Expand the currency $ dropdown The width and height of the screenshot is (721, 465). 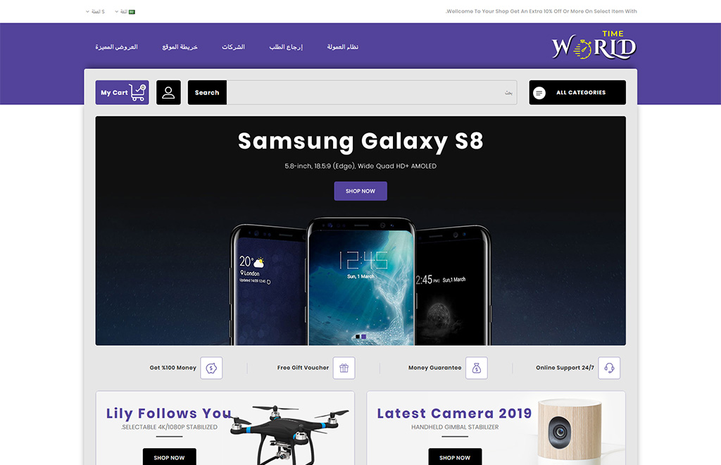(x=95, y=11)
